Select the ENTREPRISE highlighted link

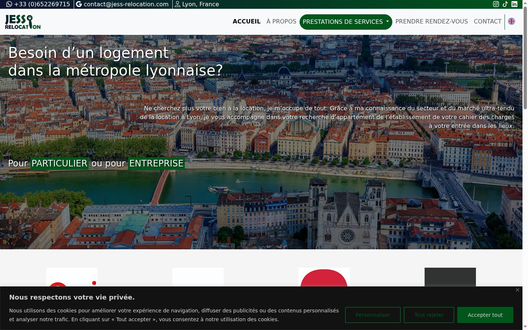click(156, 163)
